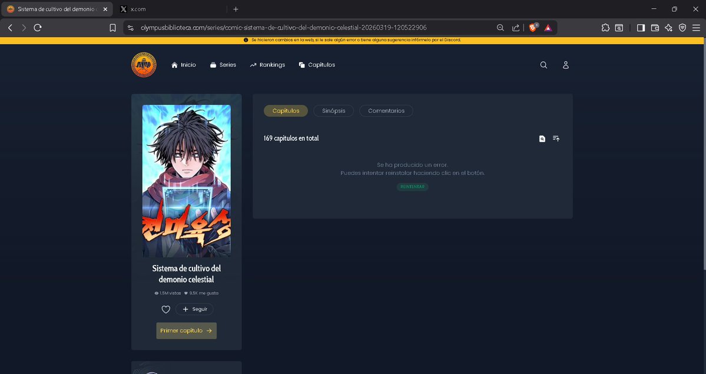Click the series title 'Sistema de cultivo del demonio celestial'
This screenshot has width=706, height=374.
point(187,274)
